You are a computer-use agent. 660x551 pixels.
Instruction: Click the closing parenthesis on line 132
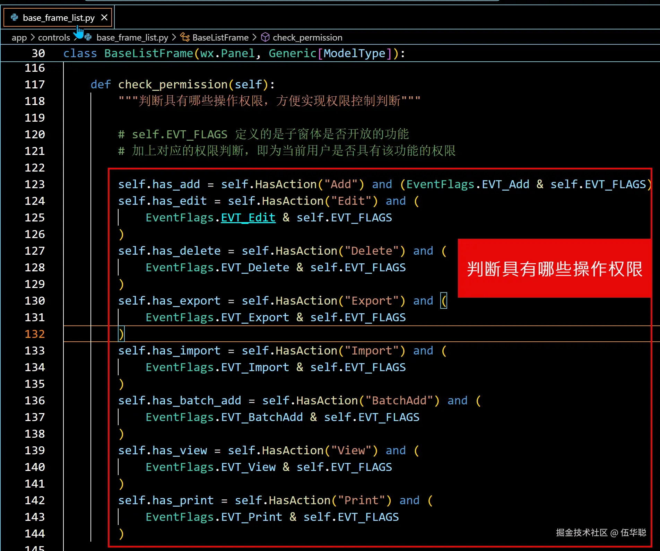121,334
